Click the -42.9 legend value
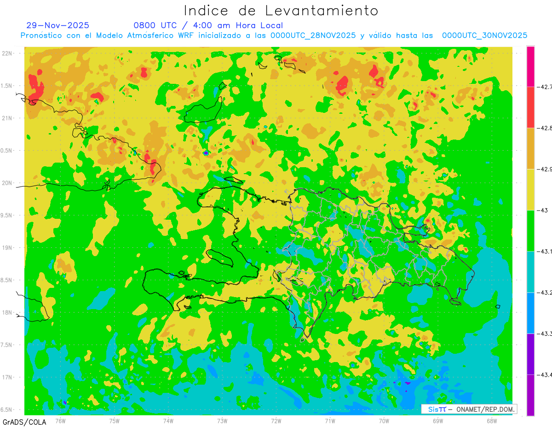The width and height of the screenshot is (552, 427). coord(544,169)
